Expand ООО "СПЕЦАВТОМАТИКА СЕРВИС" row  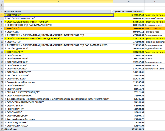[x=5, y=102]
